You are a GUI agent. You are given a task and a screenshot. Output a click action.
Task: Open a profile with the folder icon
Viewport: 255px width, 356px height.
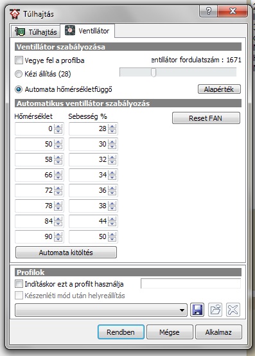pyautogui.click(x=215, y=310)
